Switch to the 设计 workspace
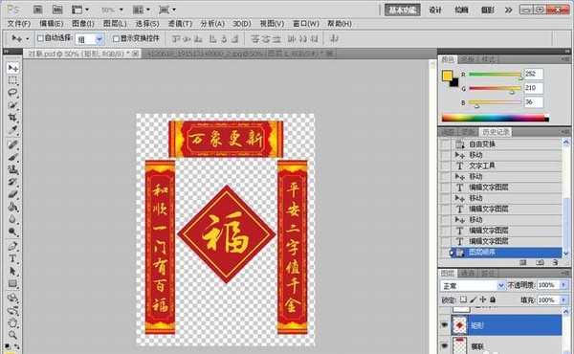Viewport: 574px width, 354px height. pyautogui.click(x=435, y=10)
